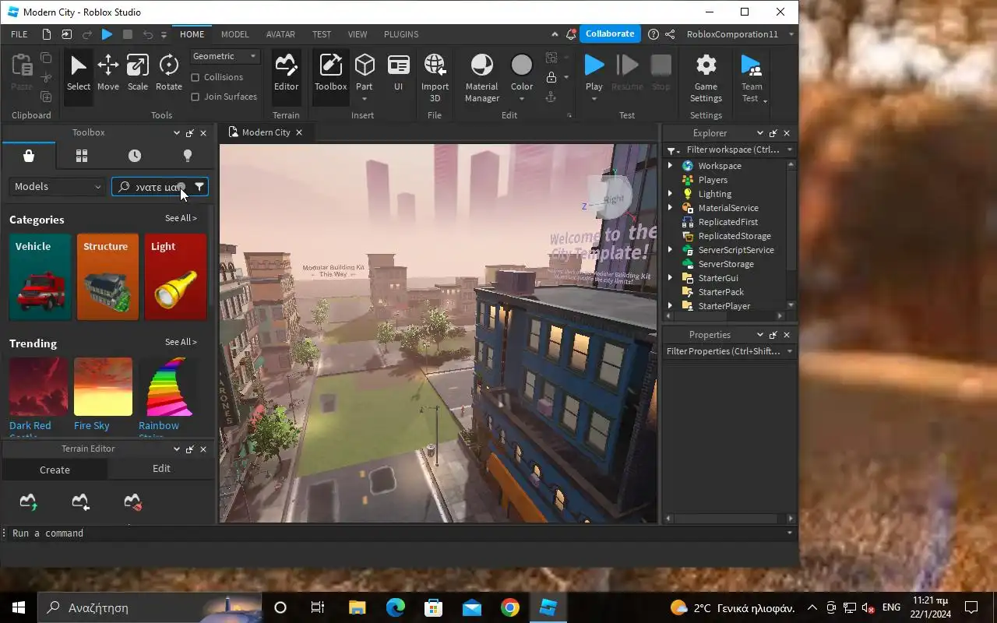
Task: Open the Models category dropdown
Action: point(57,187)
